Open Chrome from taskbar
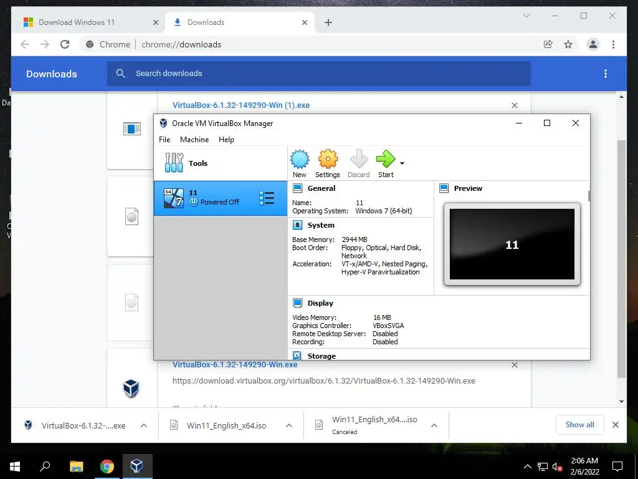Viewport: 638px width, 479px height. click(107, 467)
